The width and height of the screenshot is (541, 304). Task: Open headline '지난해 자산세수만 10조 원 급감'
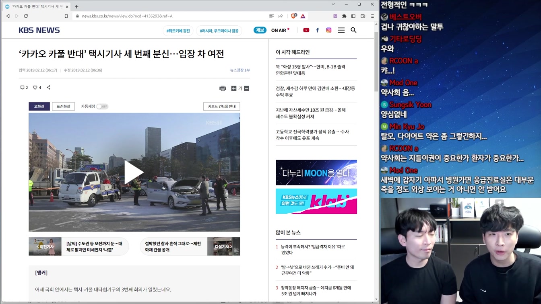click(311, 113)
